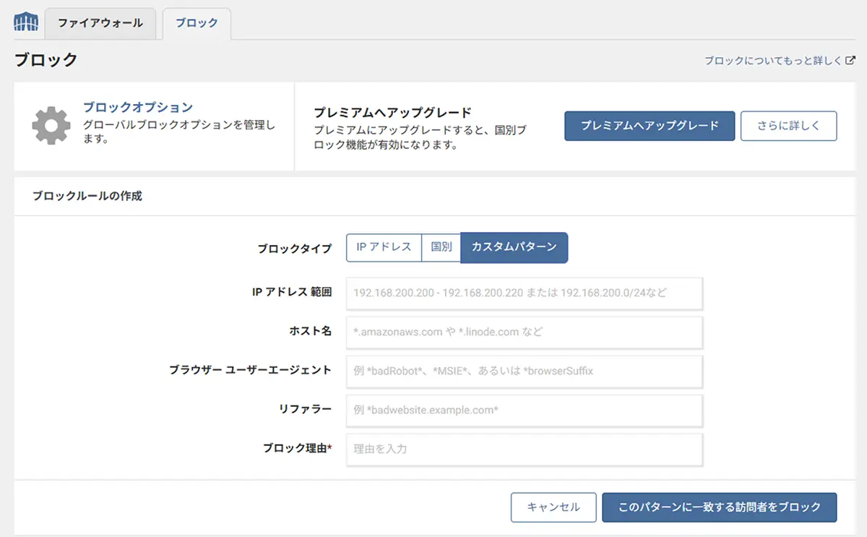The width and height of the screenshot is (867, 537).
Task: Choose IP アドレス block type
Action: pyautogui.click(x=384, y=246)
